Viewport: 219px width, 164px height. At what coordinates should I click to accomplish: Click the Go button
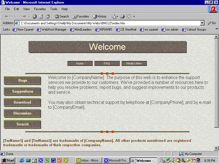(x=212, y=23)
